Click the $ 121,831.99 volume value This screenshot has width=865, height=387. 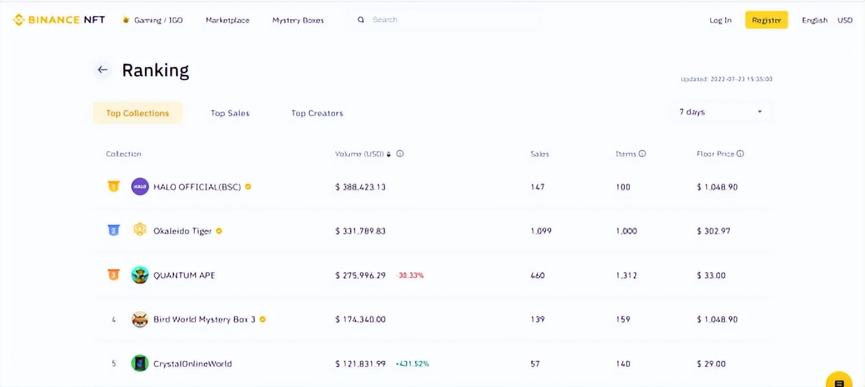(360, 363)
